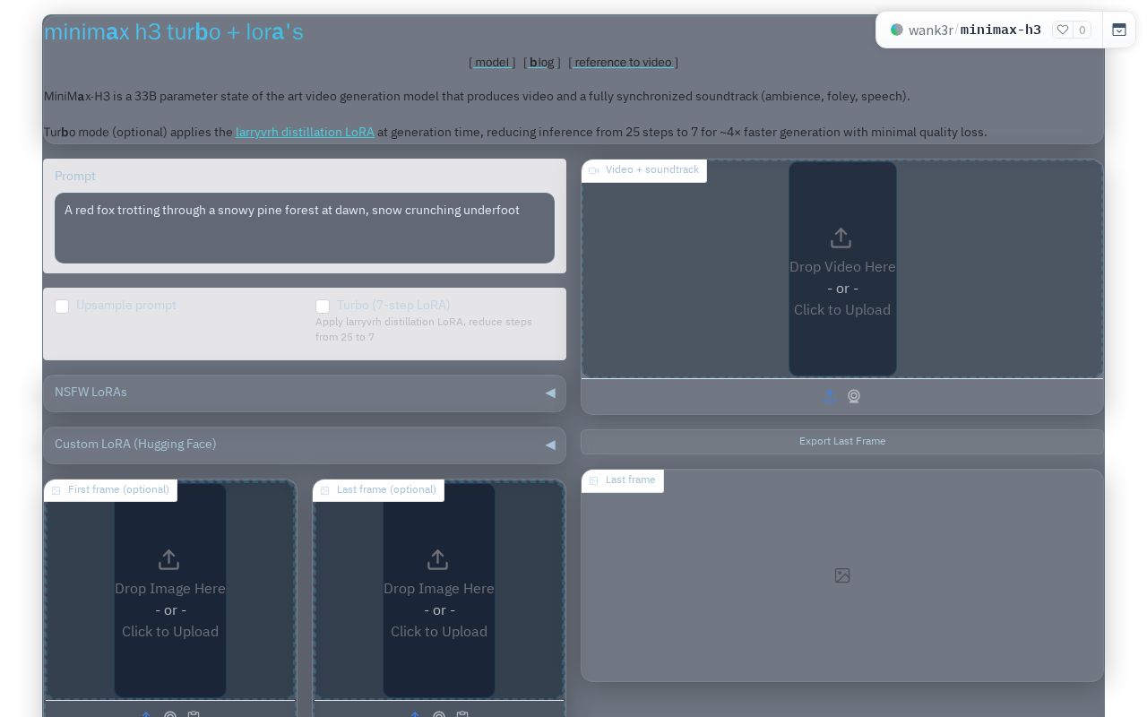This screenshot has width=1147, height=717.
Task: Open the wank3r user profile link
Action: coord(931,30)
